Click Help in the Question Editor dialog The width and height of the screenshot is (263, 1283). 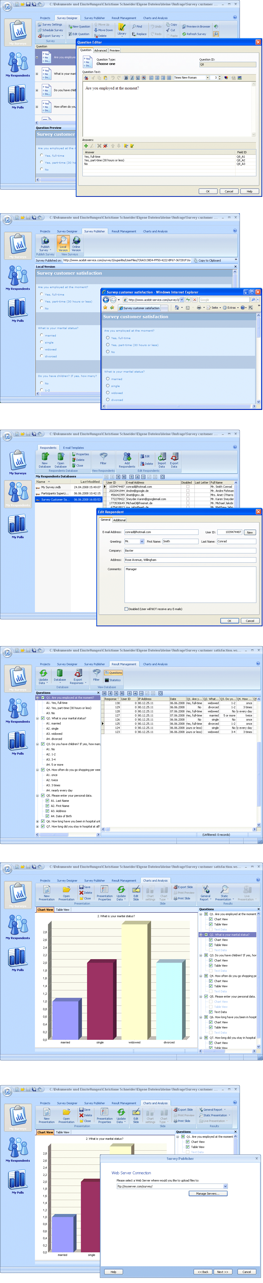coord(250,191)
